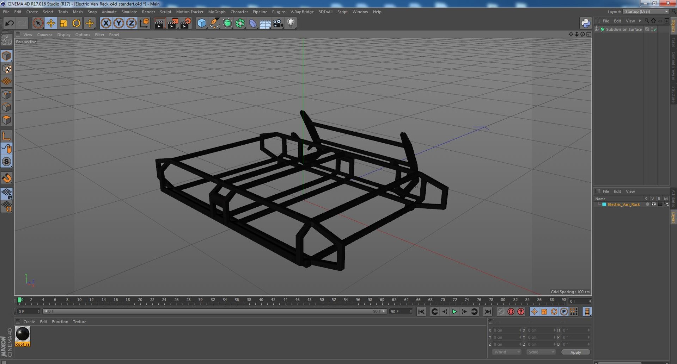Activate the Rotate tool
This screenshot has height=364, width=677.
[x=76, y=23]
